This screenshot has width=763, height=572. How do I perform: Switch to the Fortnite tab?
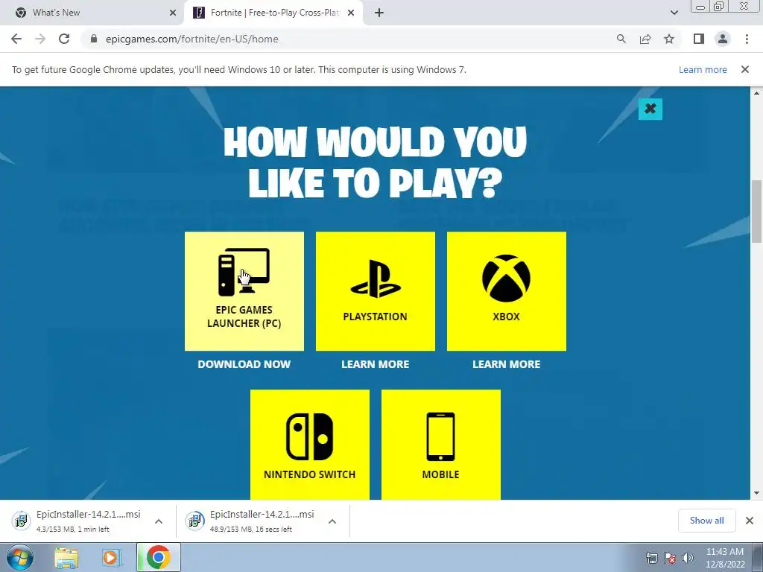pyautogui.click(x=273, y=13)
